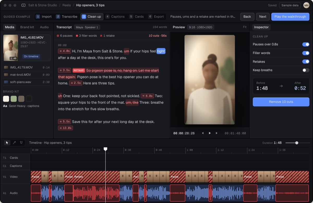Open the 9:16 · 1080×1920 format selector

tap(200, 27)
